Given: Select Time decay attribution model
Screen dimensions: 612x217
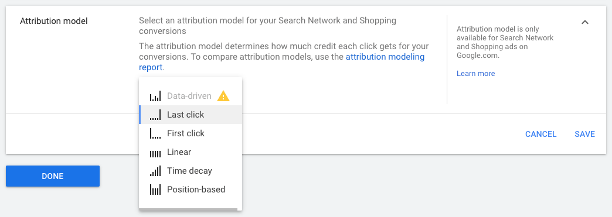Looking at the screenshot, I should click(191, 171).
